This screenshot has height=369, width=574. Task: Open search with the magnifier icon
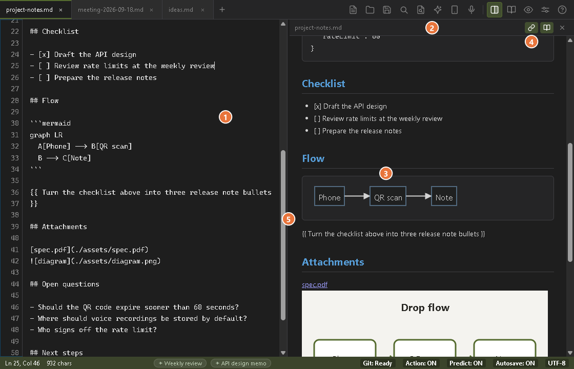click(404, 10)
